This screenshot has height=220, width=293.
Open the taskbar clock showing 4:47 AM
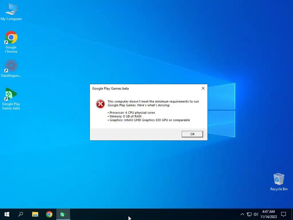(268, 214)
